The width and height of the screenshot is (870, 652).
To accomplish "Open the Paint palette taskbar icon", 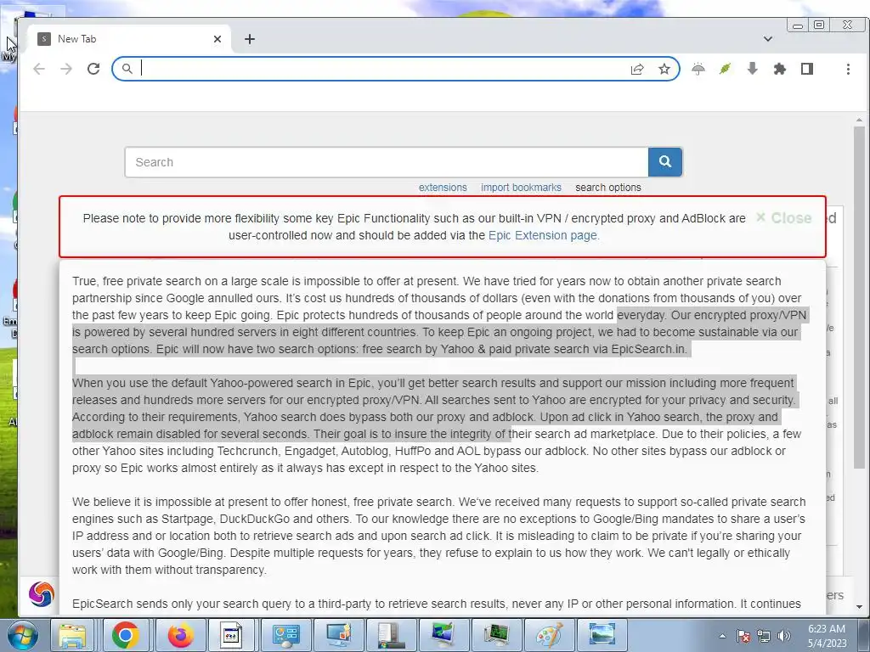I will 550,635.
